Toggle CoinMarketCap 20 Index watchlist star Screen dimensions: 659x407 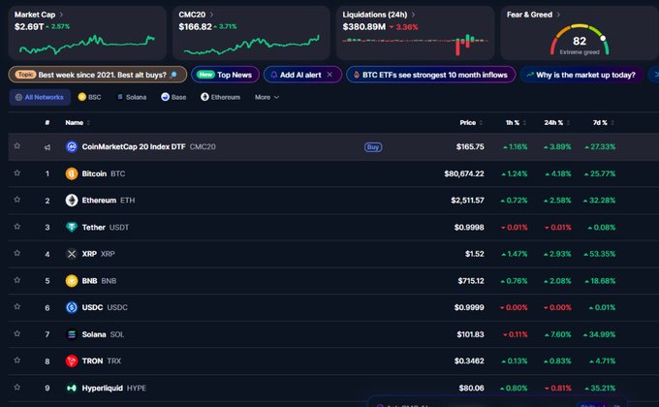[17, 146]
